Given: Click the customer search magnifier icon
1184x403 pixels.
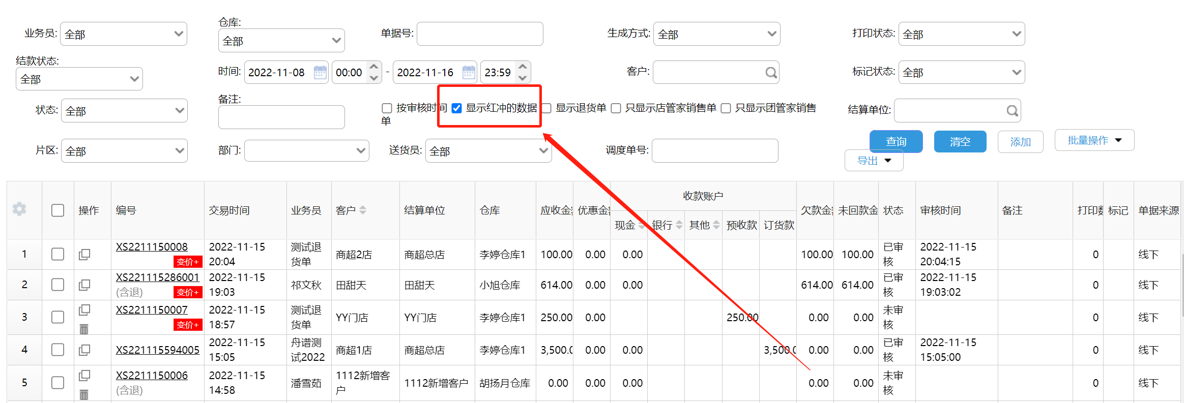Looking at the screenshot, I should (771, 73).
